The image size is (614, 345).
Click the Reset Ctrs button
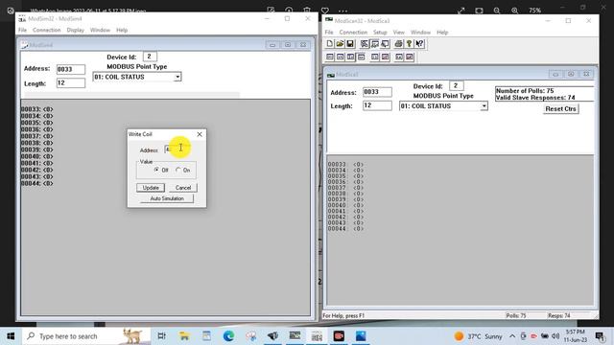click(x=560, y=108)
